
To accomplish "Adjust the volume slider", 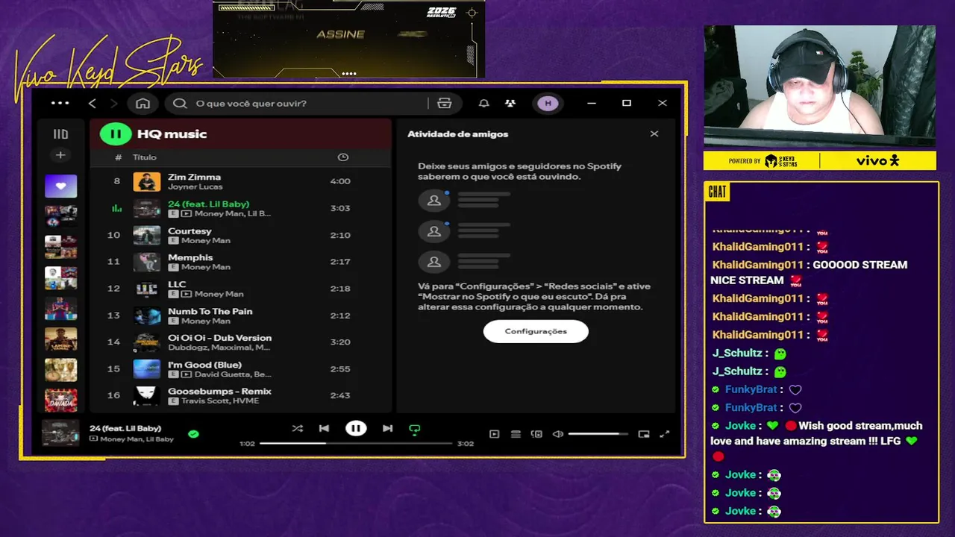I will pos(598,434).
